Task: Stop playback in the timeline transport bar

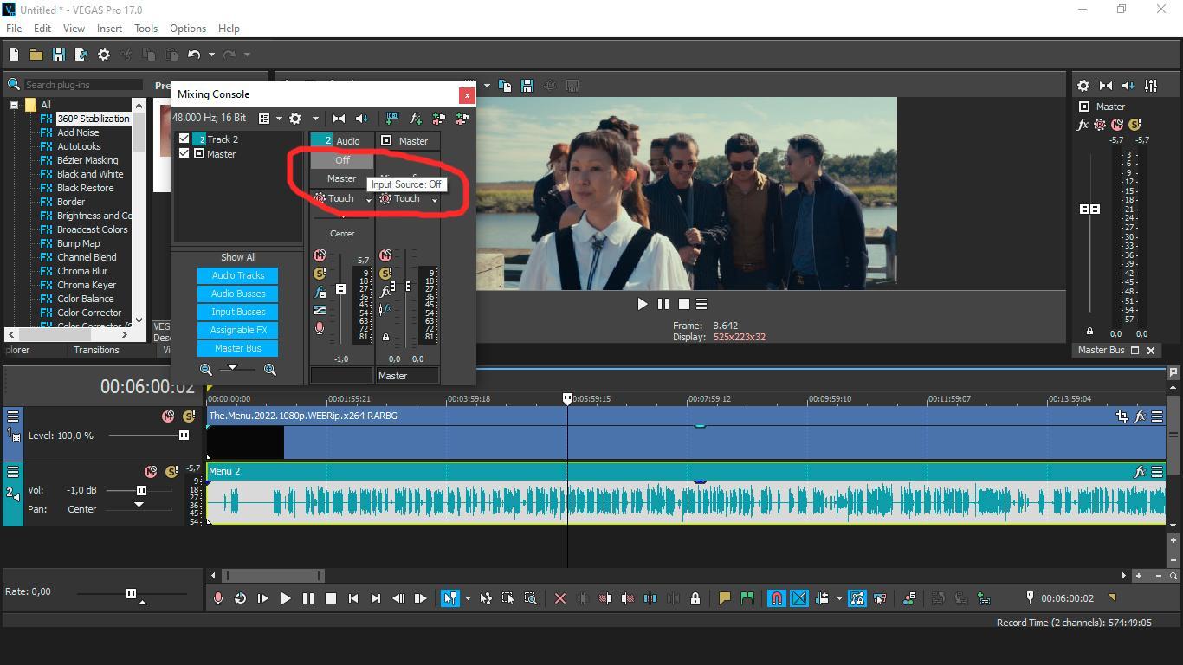Action: [x=331, y=598]
